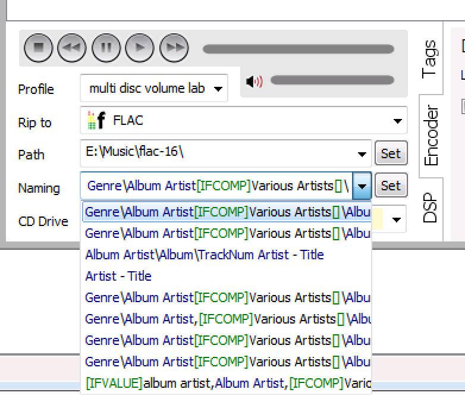Click Set button next to Naming
The image size is (465, 408).
click(391, 186)
